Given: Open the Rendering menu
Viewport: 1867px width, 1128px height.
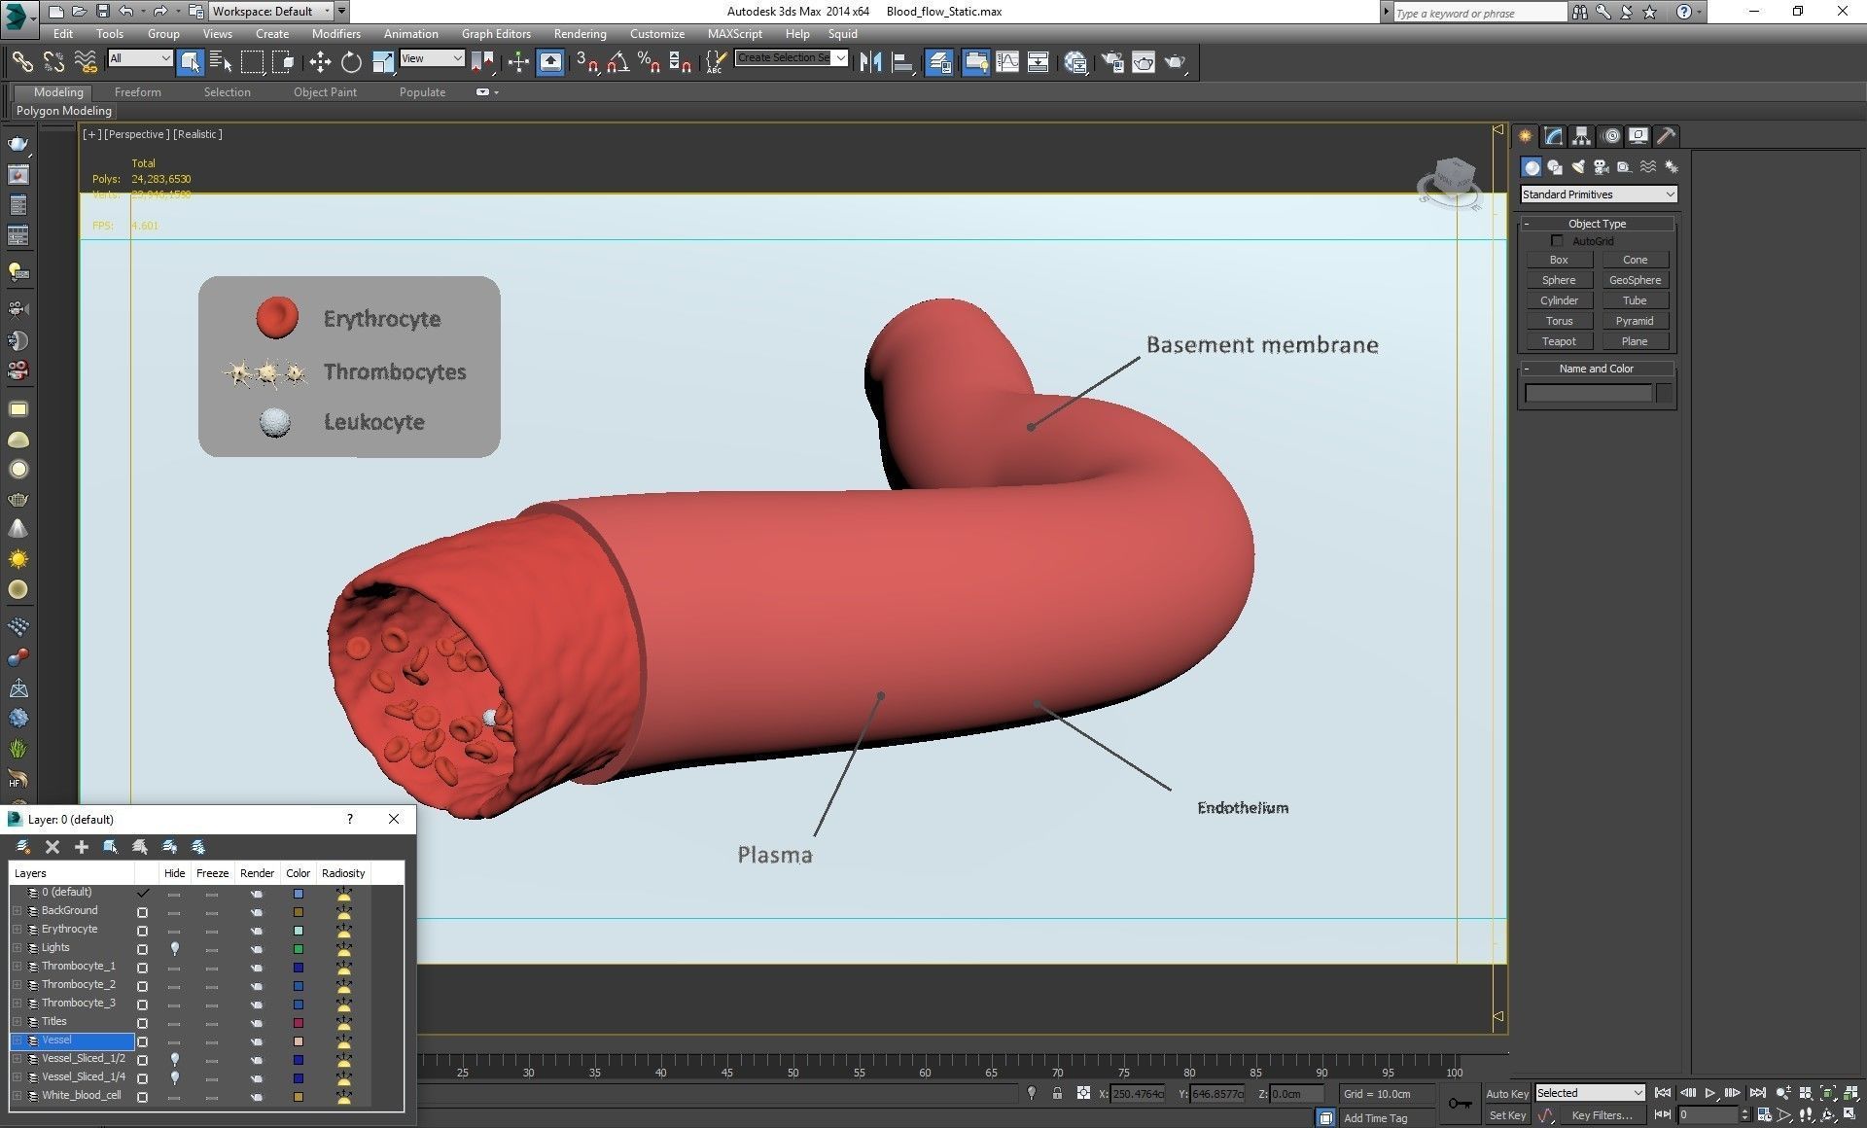Looking at the screenshot, I should 580,33.
